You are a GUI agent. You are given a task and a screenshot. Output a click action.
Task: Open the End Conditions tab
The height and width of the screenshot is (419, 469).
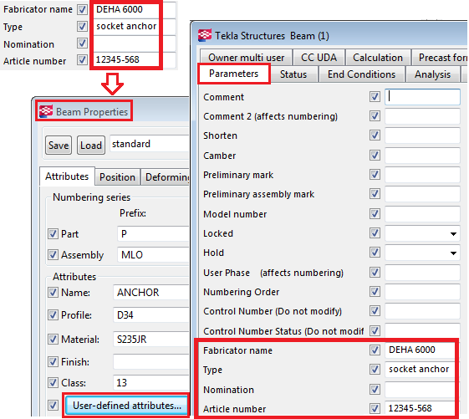362,74
